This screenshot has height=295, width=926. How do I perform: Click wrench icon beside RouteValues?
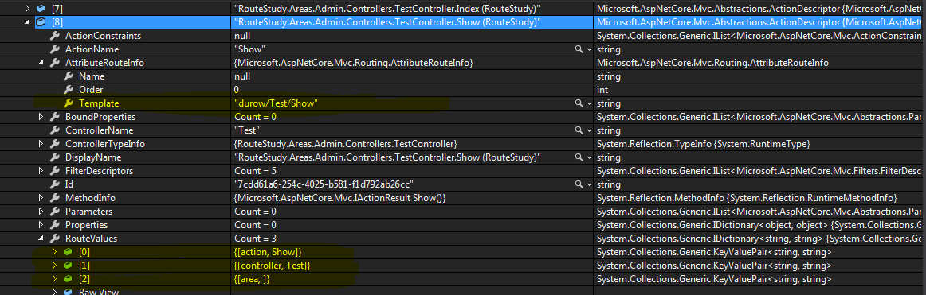(55, 239)
